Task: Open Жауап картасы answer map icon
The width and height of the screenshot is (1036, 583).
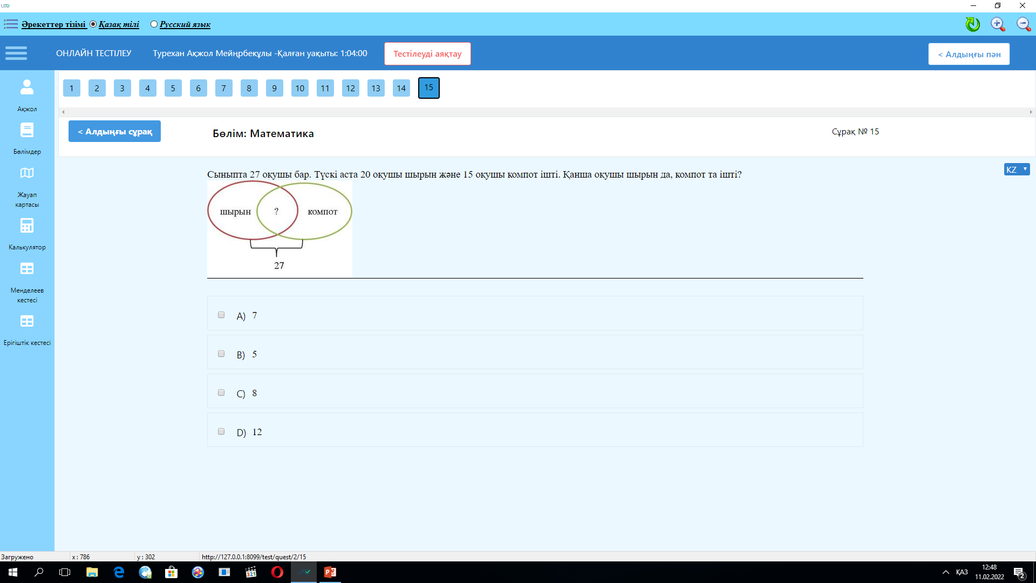Action: (26, 173)
